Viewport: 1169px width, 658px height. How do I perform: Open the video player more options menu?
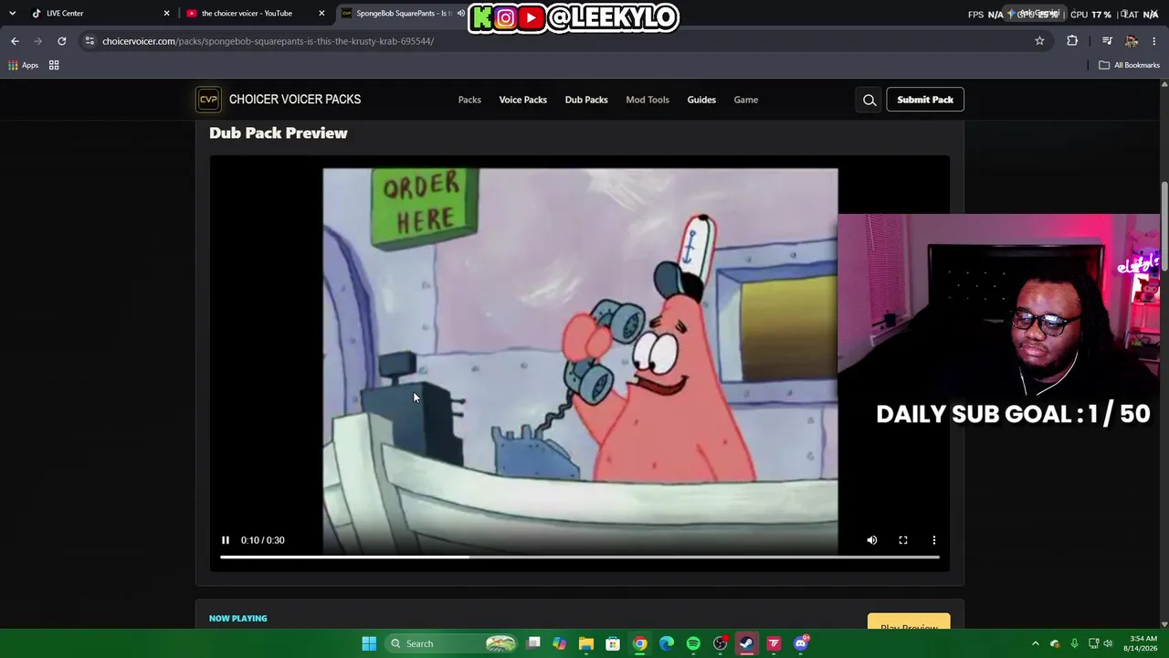click(x=934, y=540)
